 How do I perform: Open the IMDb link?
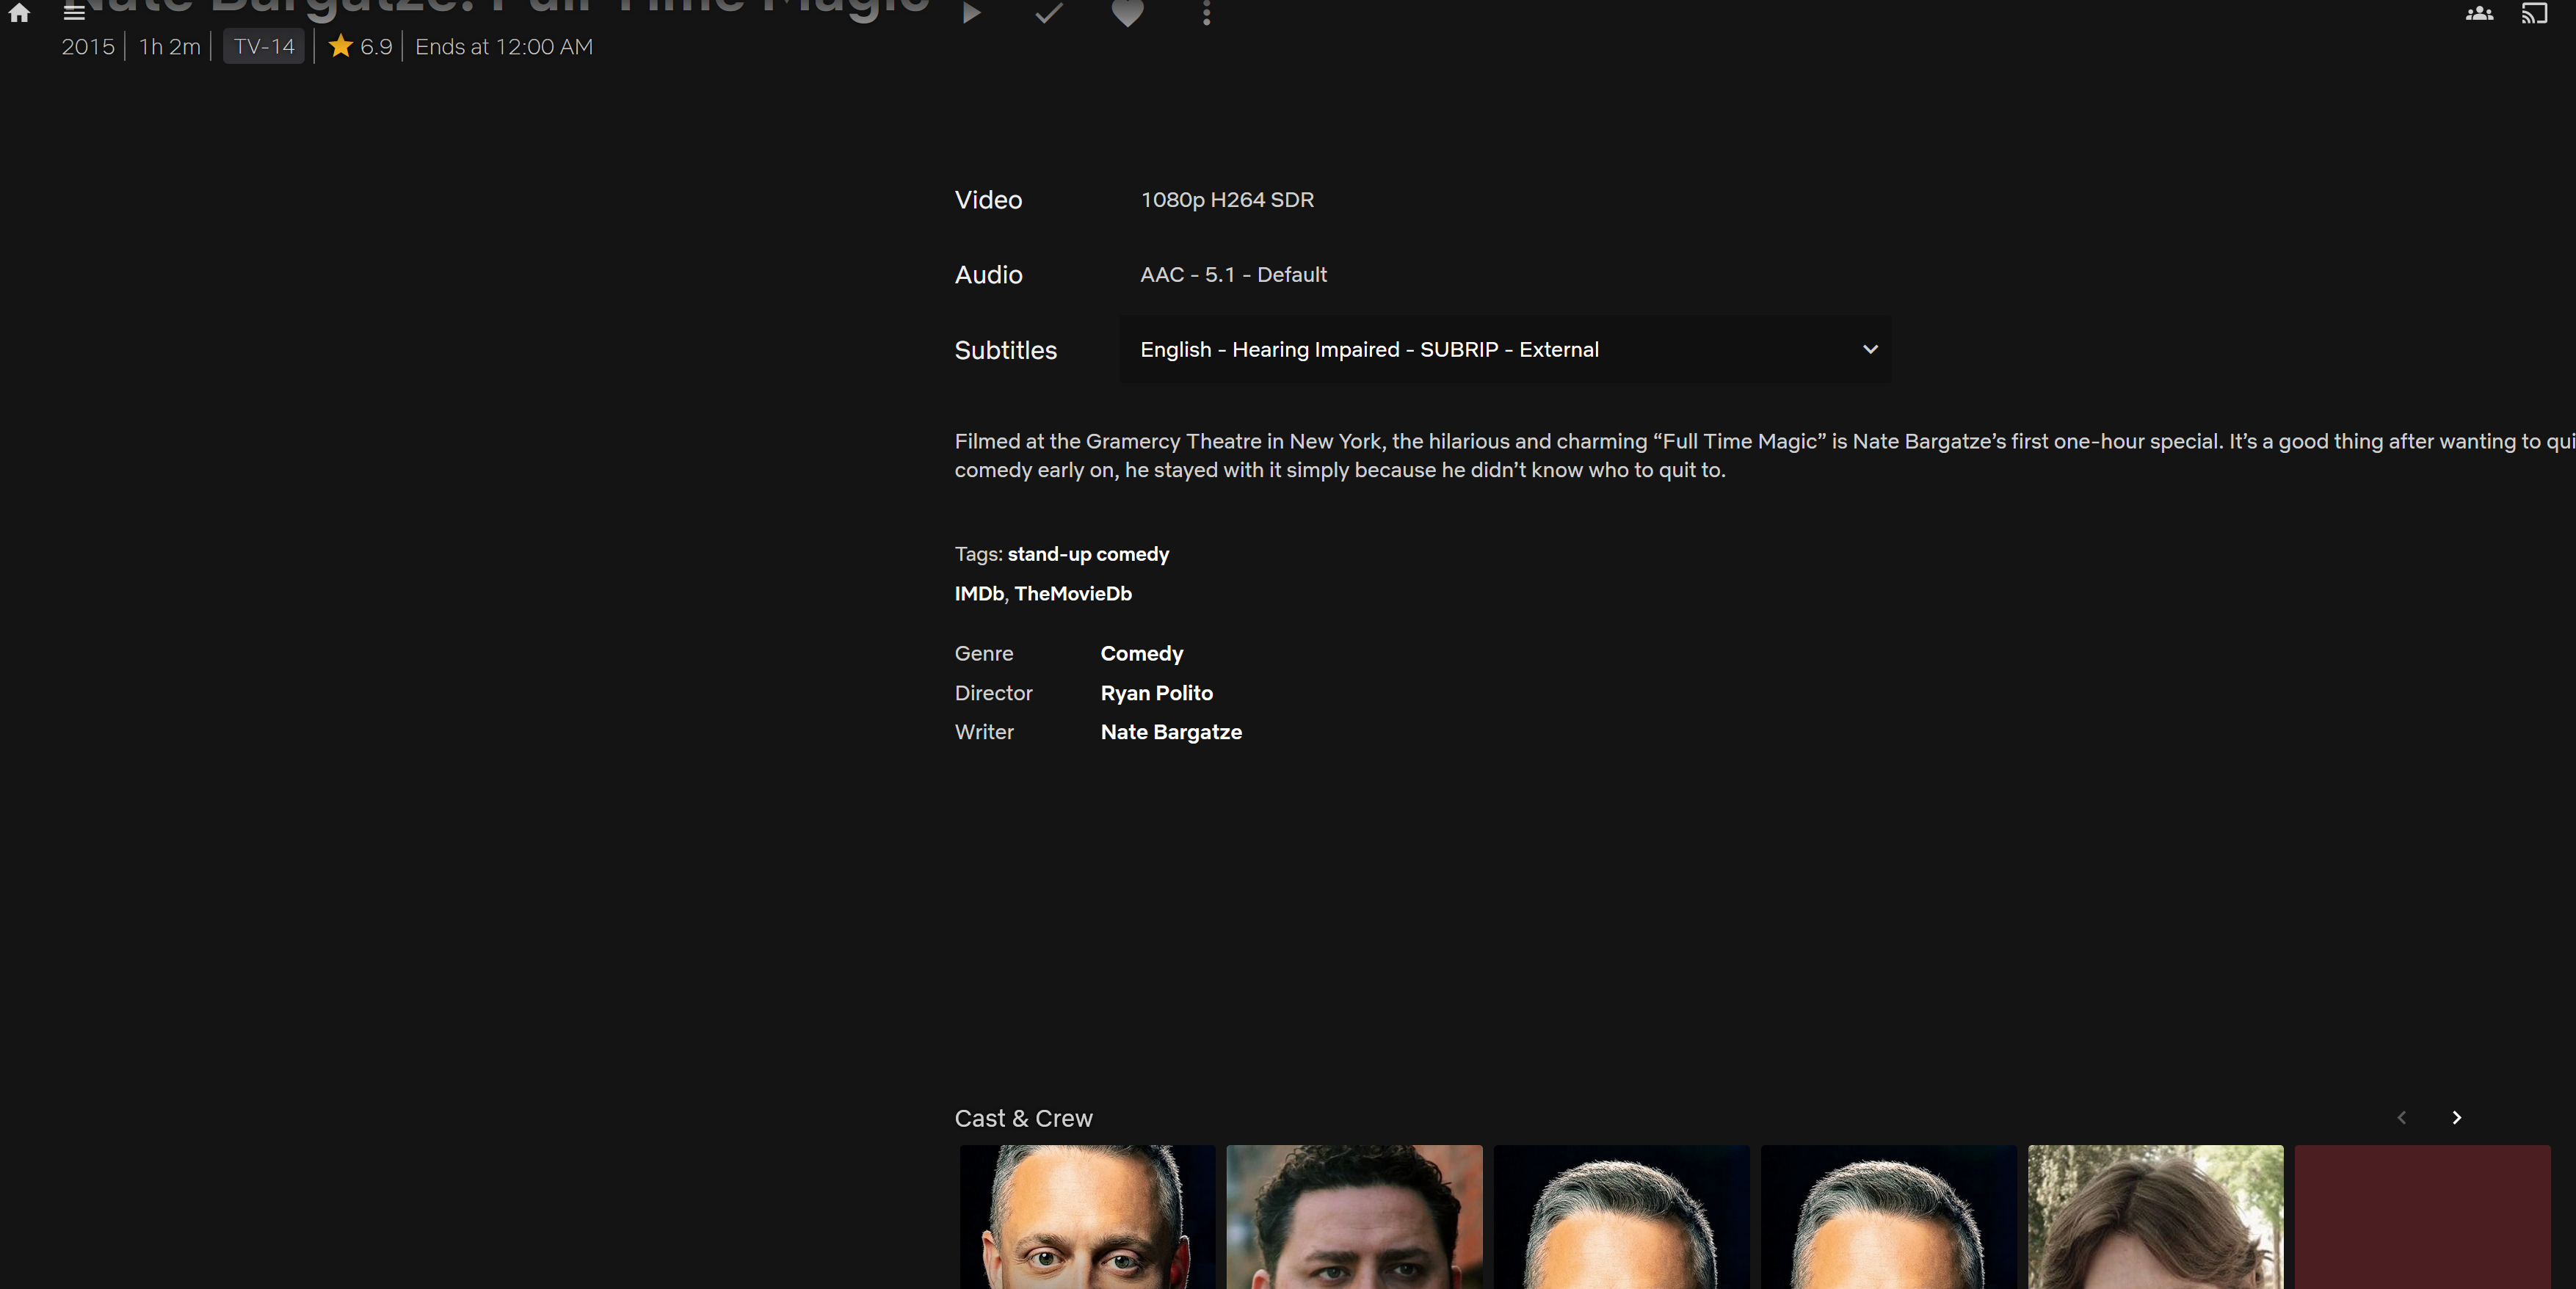tap(978, 593)
